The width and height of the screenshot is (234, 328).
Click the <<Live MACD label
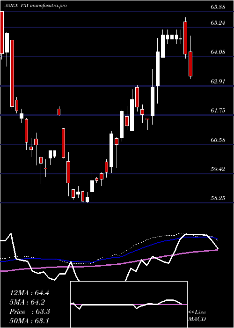(x=197, y=315)
